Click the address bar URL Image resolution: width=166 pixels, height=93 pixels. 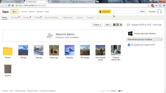pos(32,5)
